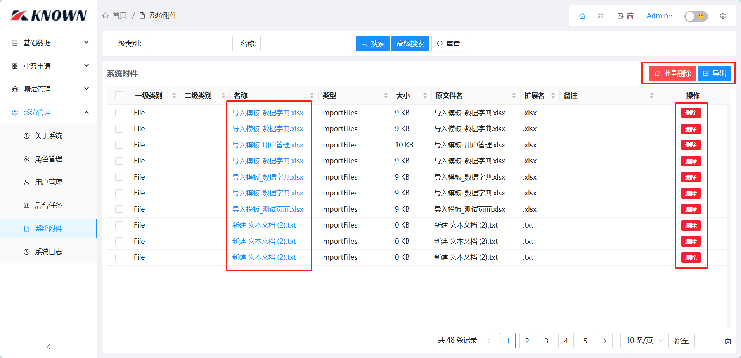Sort the 大小 column using its arrows
Viewport: 741px width, 358px height.
pyautogui.click(x=425, y=96)
